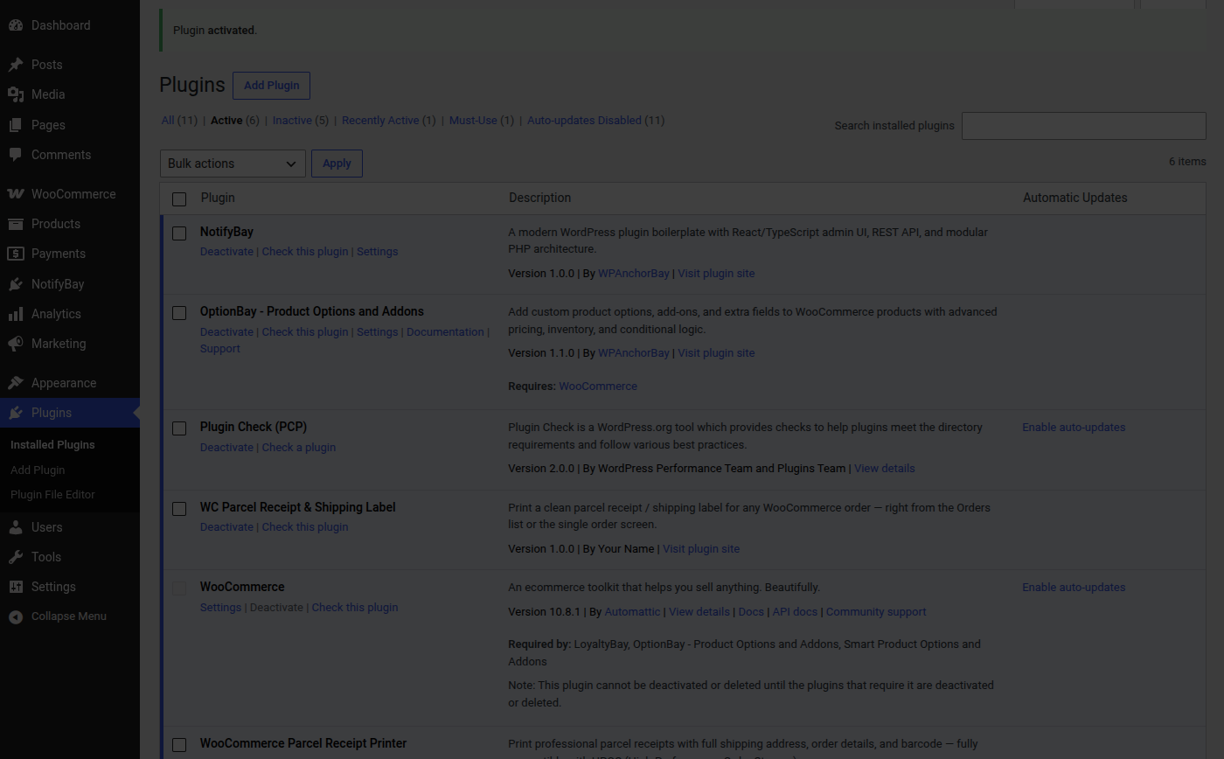Click the Marketing megaphone icon

click(16, 344)
